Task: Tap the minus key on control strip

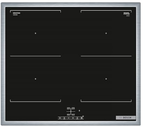Action: point(69,118)
